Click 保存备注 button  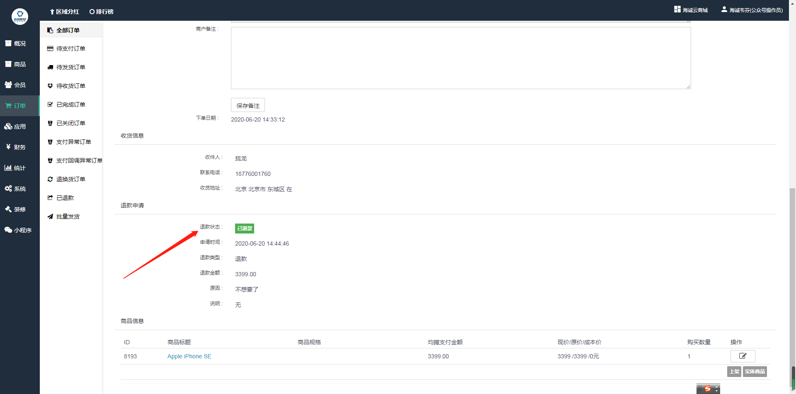(248, 105)
